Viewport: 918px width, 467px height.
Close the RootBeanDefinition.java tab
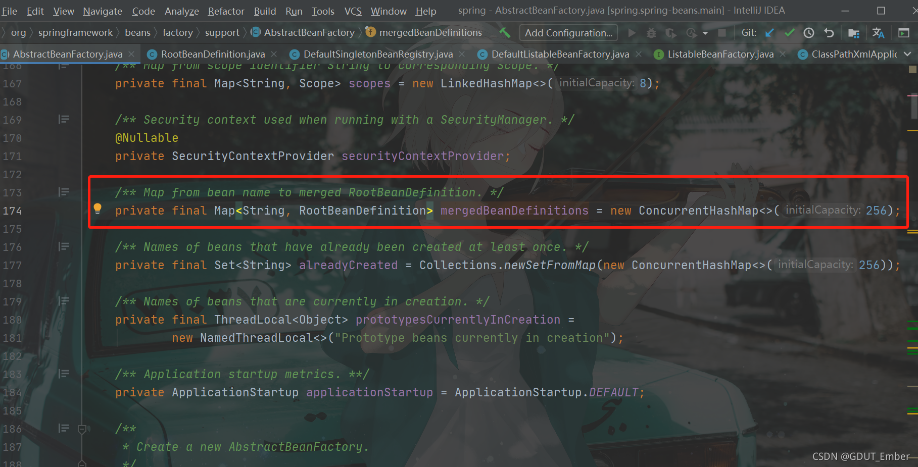coord(274,54)
